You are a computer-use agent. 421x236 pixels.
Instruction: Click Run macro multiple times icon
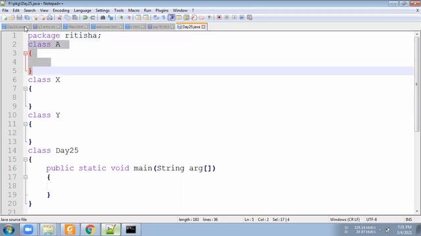(x=241, y=18)
